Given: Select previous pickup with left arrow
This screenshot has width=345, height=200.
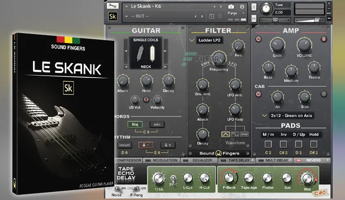Looking at the screenshot, I should (x=126, y=51).
